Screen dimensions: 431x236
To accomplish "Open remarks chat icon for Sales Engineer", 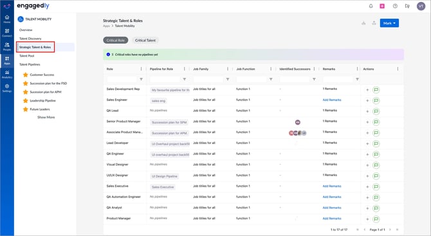I will (x=376, y=100).
